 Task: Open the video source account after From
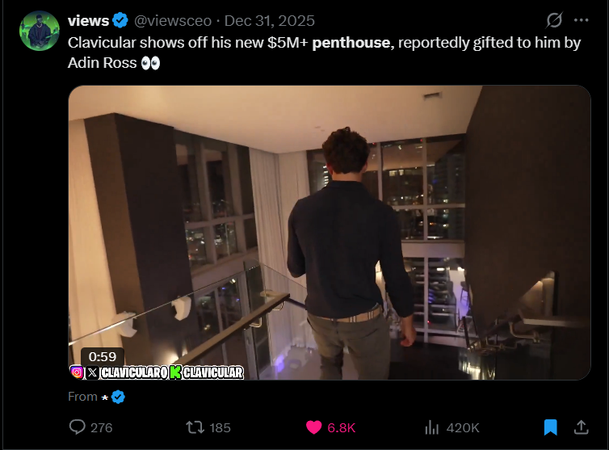coord(104,397)
